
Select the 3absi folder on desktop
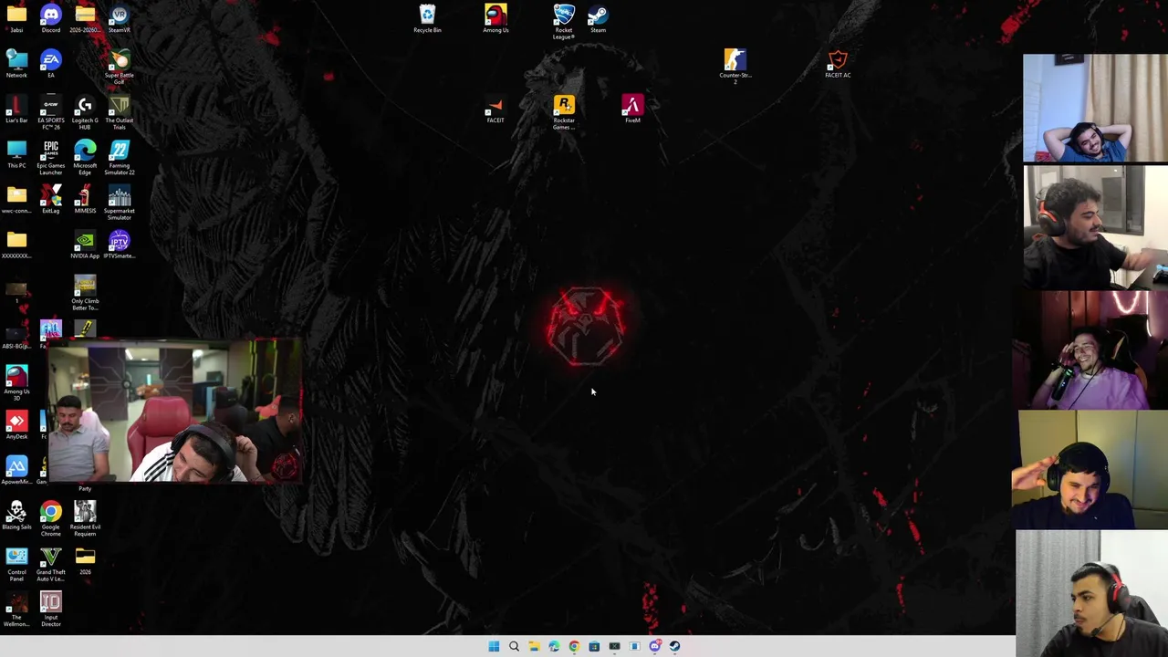[x=16, y=17]
